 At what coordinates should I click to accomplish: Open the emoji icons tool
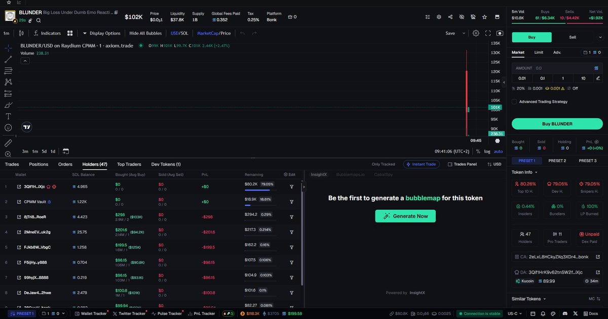point(9,128)
